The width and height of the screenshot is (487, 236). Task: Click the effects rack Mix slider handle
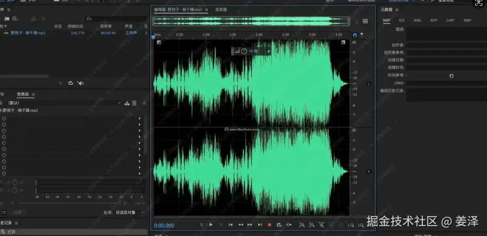(x=119, y=203)
